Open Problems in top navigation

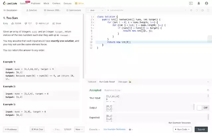35,3
